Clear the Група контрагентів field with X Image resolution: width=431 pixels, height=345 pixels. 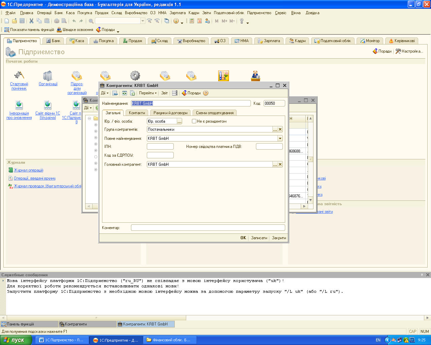pyautogui.click(x=280, y=129)
